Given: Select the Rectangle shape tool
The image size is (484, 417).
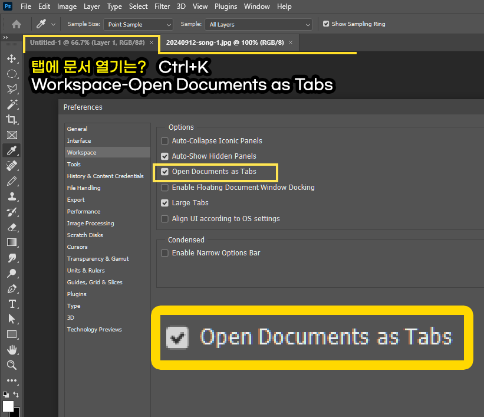Looking at the screenshot, I should tap(12, 334).
